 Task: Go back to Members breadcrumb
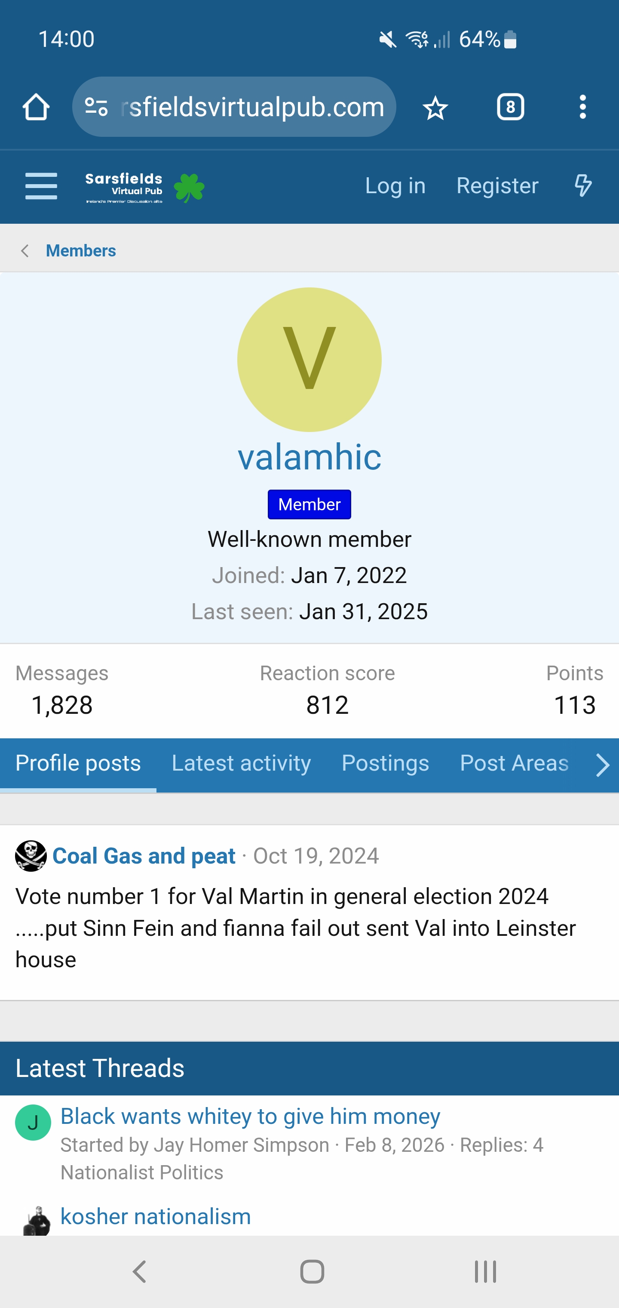[81, 251]
